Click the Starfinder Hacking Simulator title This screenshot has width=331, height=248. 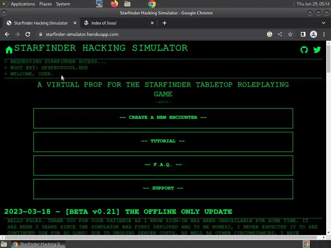pyautogui.click(x=101, y=48)
